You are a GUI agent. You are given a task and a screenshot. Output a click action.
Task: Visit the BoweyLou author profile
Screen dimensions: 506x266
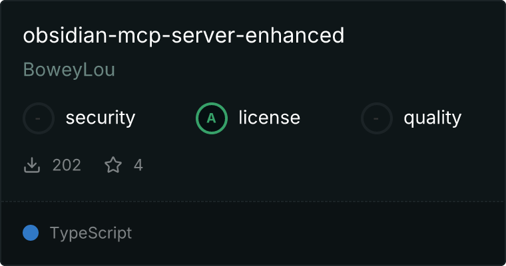(x=69, y=70)
